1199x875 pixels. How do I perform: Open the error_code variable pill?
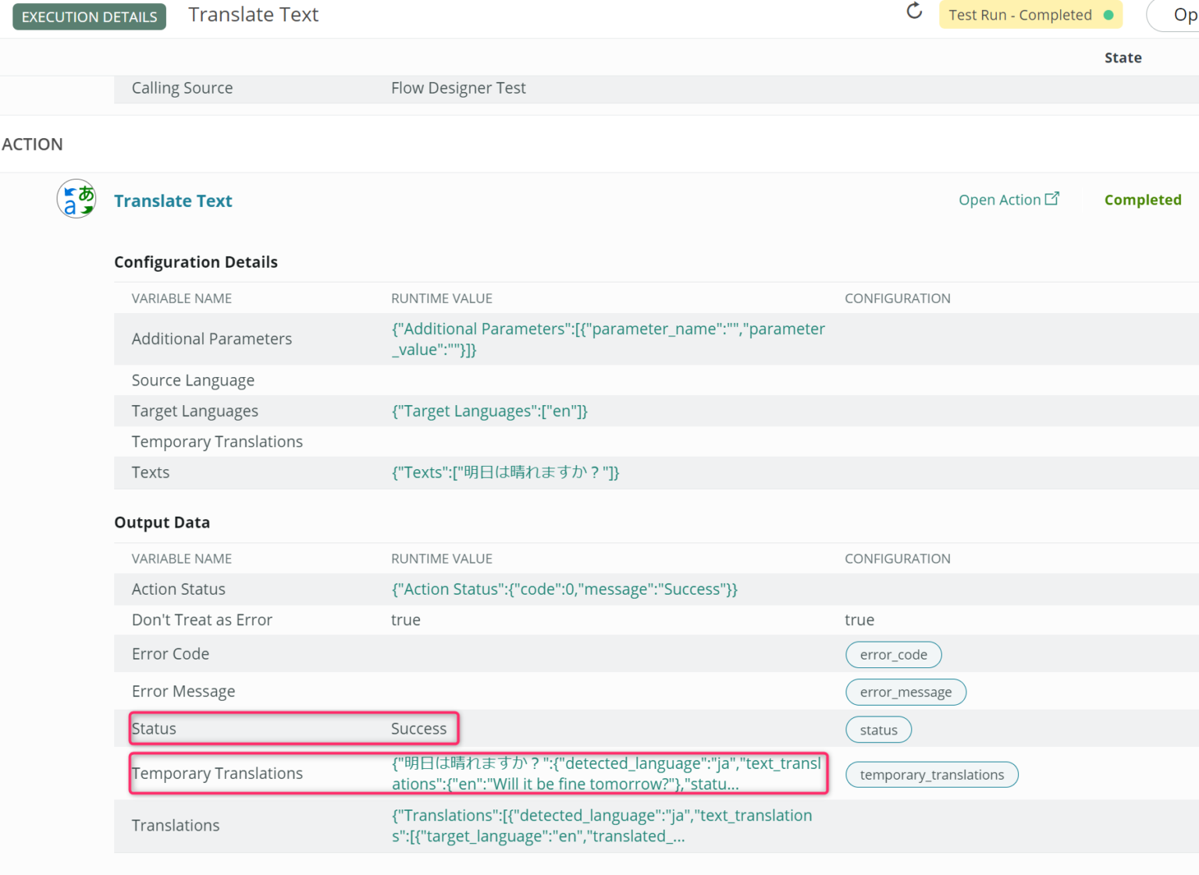(x=893, y=654)
